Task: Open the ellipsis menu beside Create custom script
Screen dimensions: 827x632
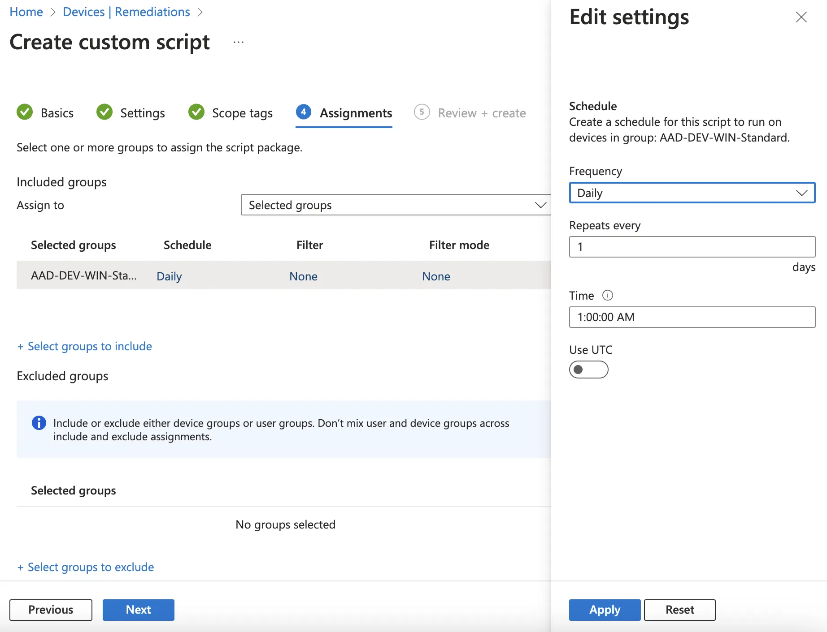Action: 239,42
